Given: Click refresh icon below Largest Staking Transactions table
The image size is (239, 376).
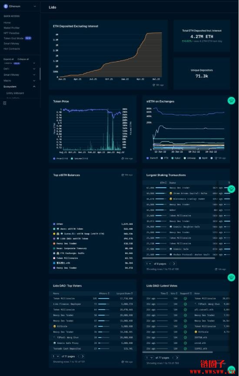Looking at the screenshot, I should pos(216,270).
